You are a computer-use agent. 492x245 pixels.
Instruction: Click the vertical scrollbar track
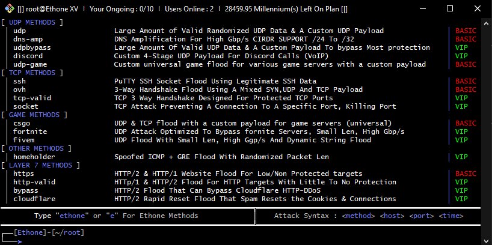[487, 132]
